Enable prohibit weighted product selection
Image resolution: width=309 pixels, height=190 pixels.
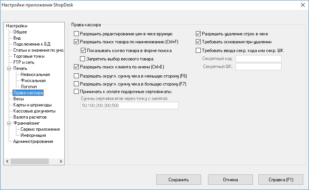pos(83,59)
